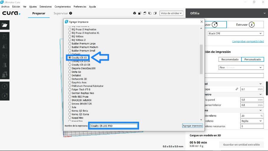This screenshot has height=151, width=268.
Task: Select the Per Model Settings tool
Action: 4,75
